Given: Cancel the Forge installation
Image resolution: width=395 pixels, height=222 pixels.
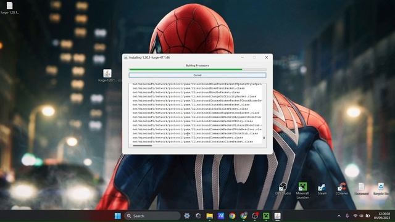Looking at the screenshot, I should [197, 75].
